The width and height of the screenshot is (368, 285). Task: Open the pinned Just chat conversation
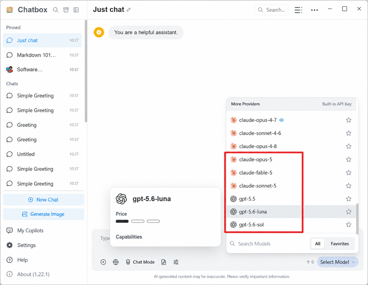click(42, 40)
